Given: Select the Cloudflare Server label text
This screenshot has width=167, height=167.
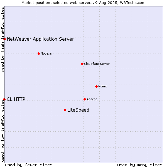Looking at the screenshot, I should point(97,64).
